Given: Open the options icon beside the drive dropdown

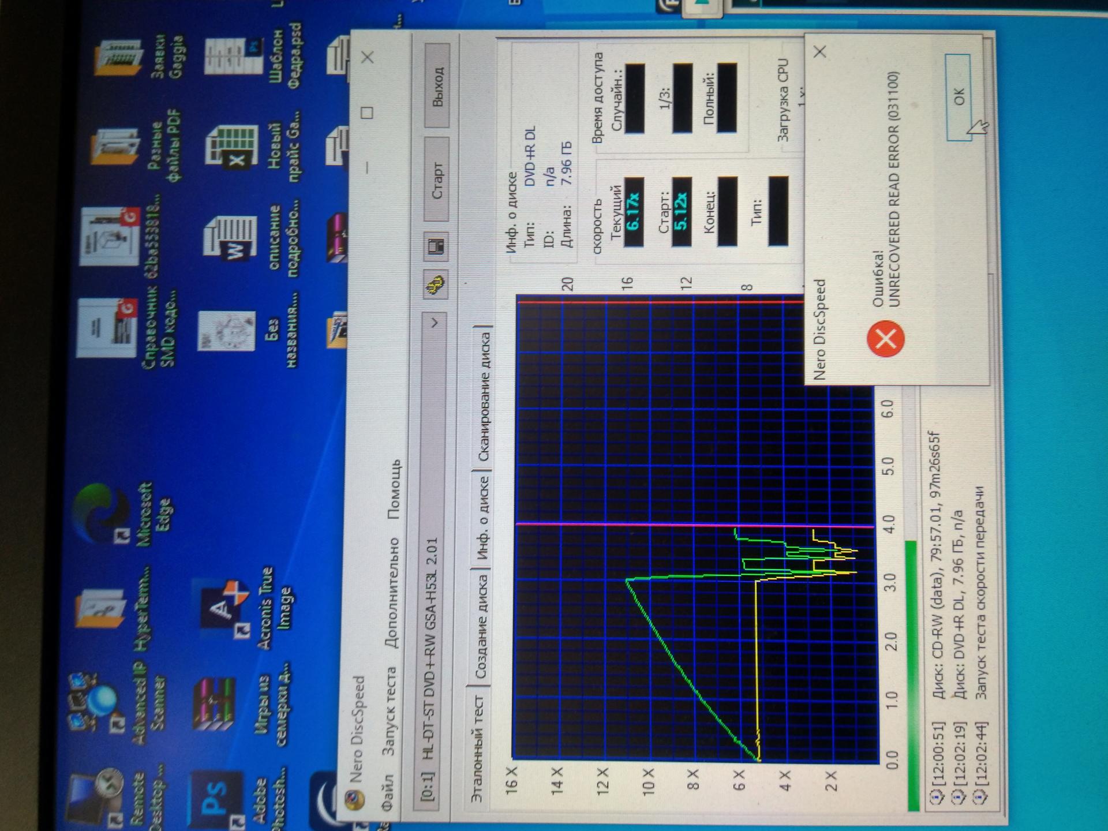Looking at the screenshot, I should [436, 283].
